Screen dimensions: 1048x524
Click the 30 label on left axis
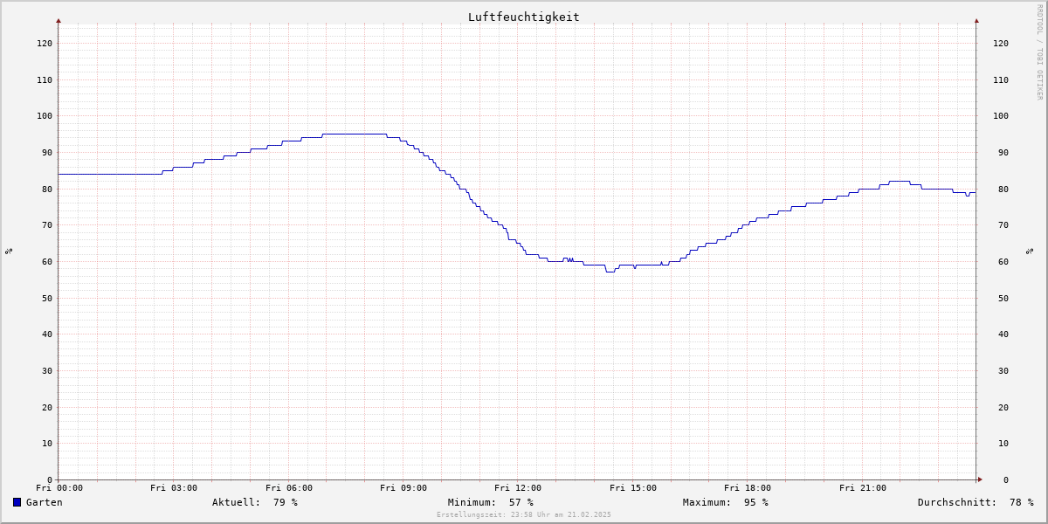click(x=47, y=370)
